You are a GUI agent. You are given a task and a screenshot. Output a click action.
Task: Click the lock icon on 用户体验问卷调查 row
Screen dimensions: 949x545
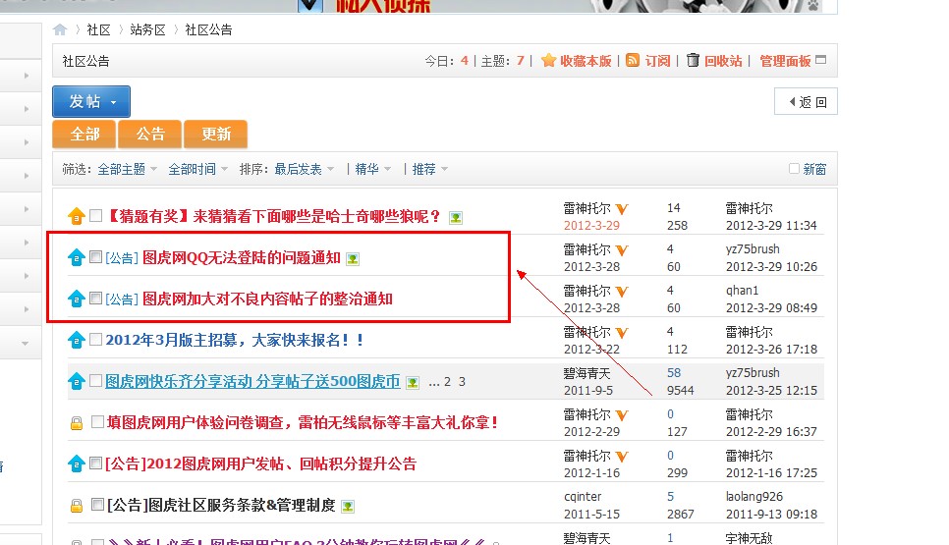coord(77,423)
